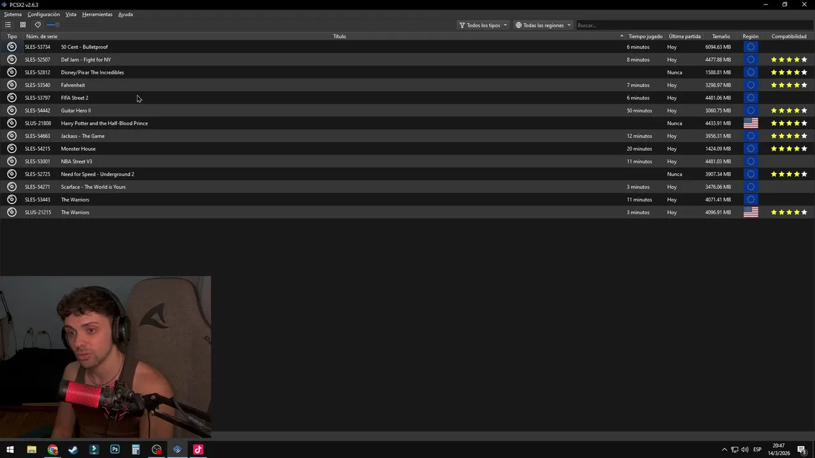Screen dimensions: 815x458
Task: Click the disc icon for Def Jam - Fight for NY
Action: coord(11,59)
